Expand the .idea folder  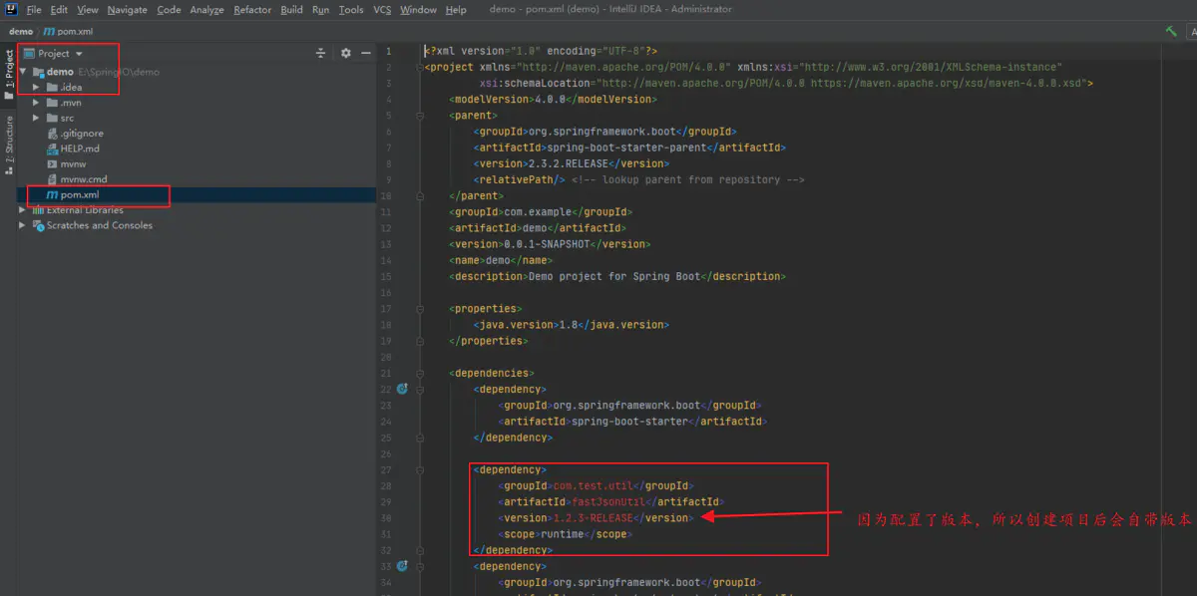tap(37, 88)
